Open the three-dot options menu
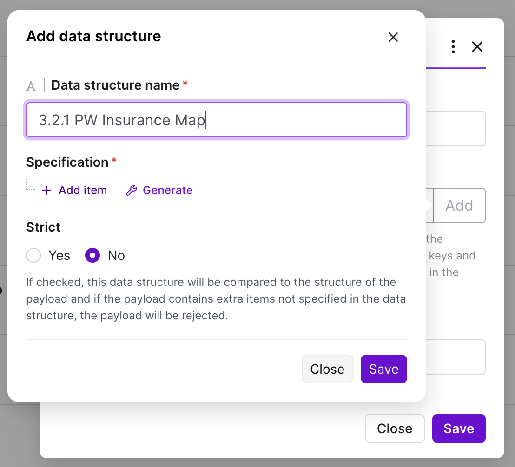The image size is (515, 467). pos(453,46)
